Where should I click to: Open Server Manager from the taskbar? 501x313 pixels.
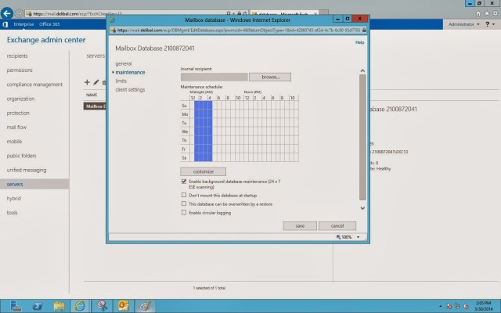(x=14, y=304)
